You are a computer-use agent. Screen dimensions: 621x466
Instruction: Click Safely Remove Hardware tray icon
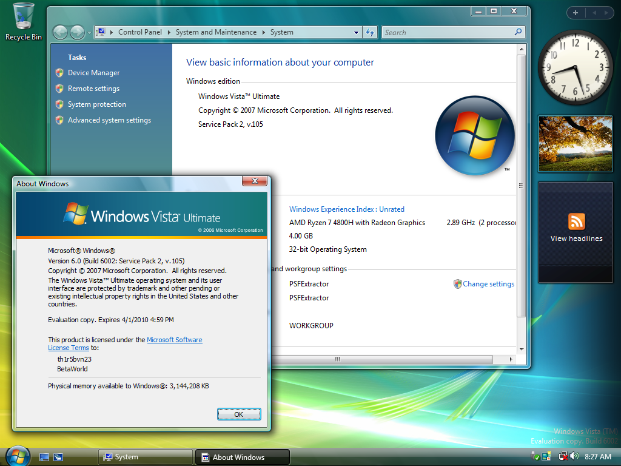click(535, 456)
